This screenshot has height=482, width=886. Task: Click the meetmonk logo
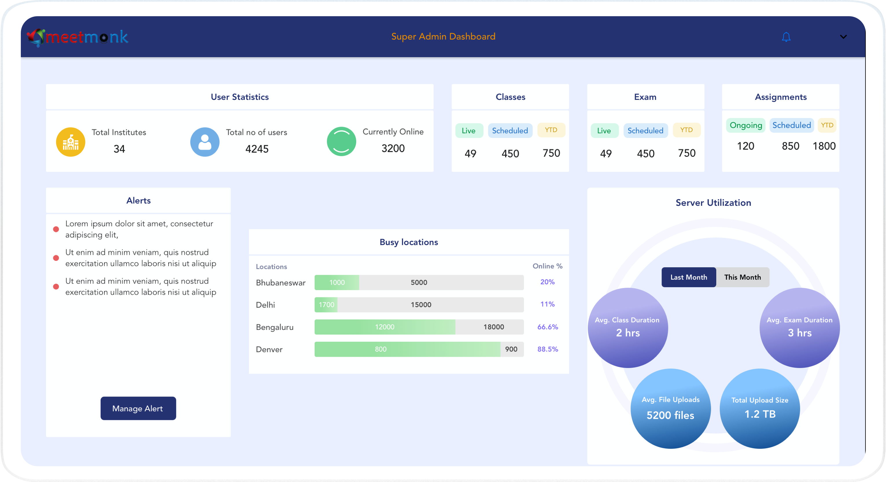(77, 37)
